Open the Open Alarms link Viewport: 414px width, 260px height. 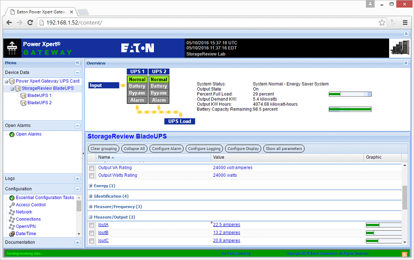pos(29,134)
